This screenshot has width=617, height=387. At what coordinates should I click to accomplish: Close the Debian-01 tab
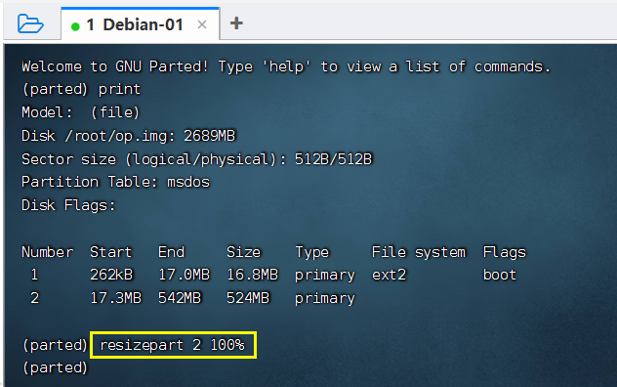[202, 24]
